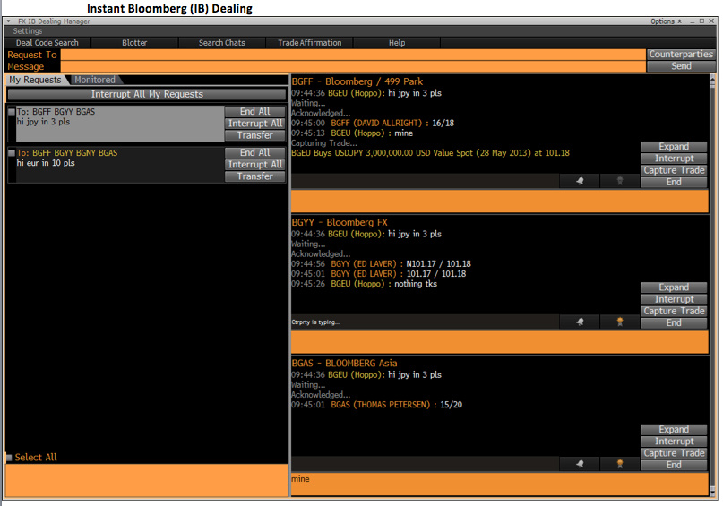
Task: Enable the Select All checkbox
Action: [10, 458]
